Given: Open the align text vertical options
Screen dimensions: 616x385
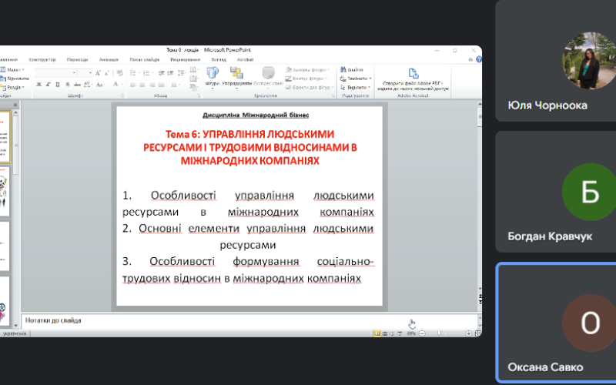Looking at the screenshot, I should 193,79.
